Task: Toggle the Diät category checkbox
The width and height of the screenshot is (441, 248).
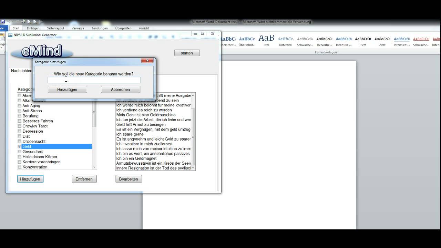Action: 20,136
